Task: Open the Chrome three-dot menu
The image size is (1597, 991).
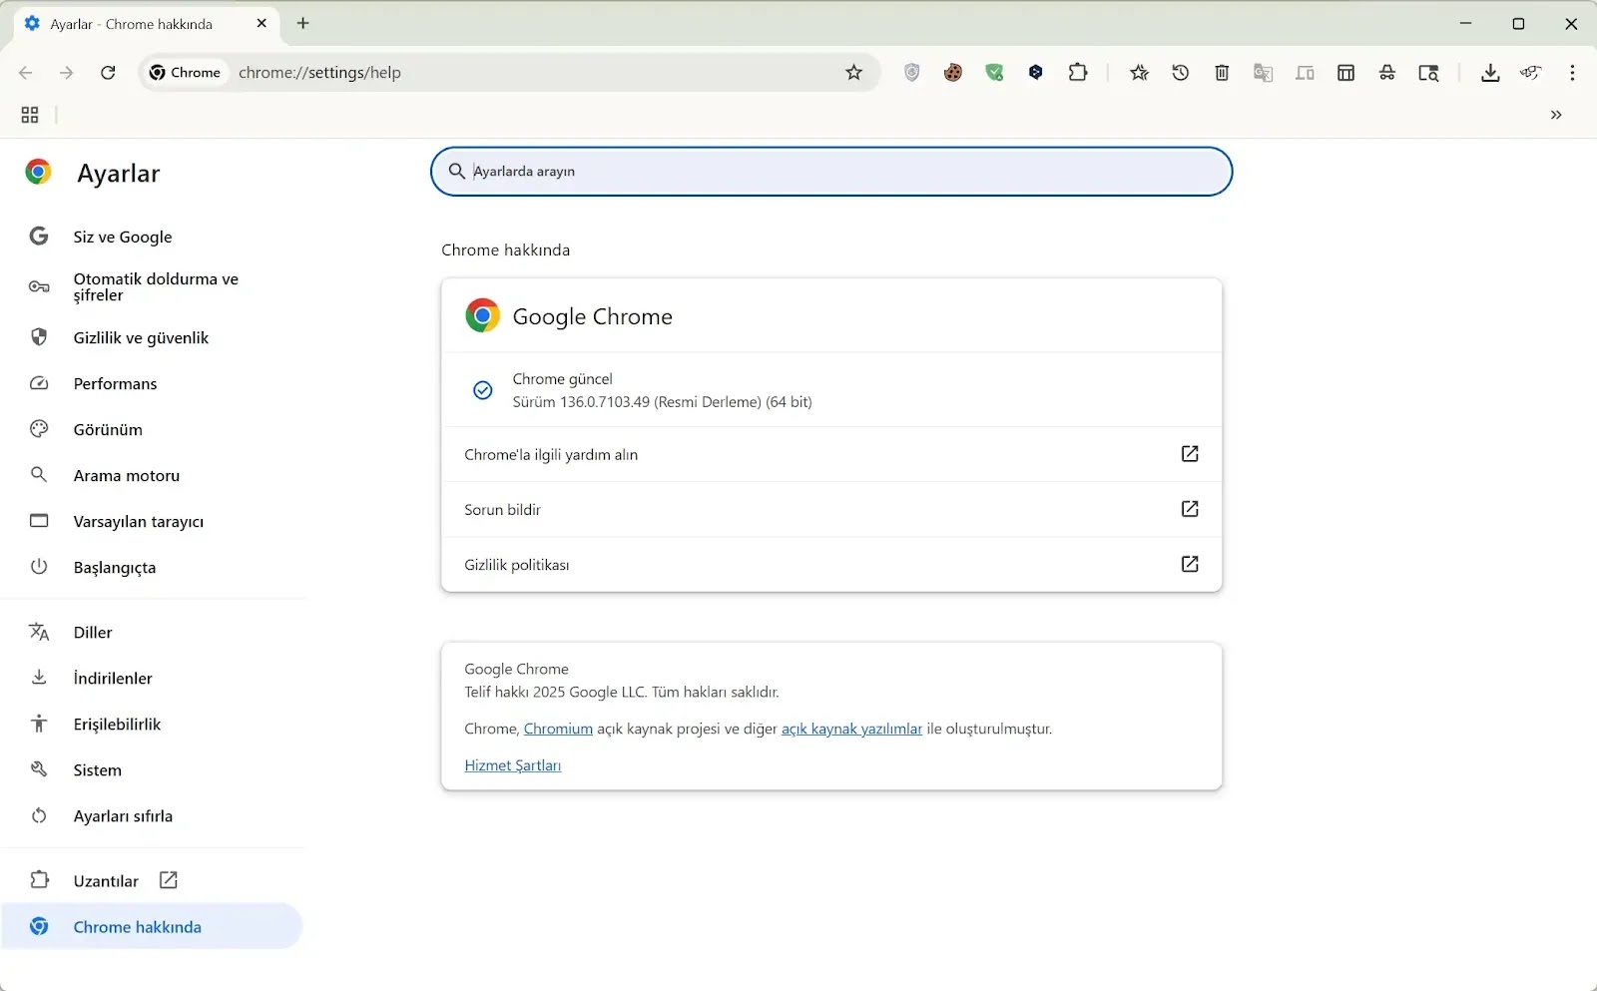Action: tap(1572, 73)
